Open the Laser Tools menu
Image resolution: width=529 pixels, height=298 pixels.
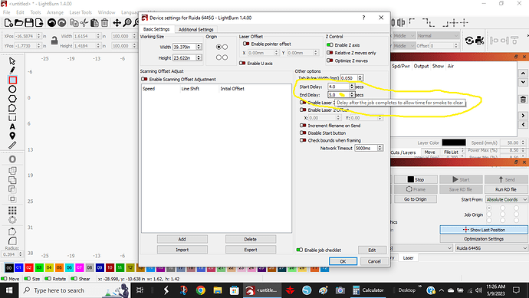(x=80, y=12)
